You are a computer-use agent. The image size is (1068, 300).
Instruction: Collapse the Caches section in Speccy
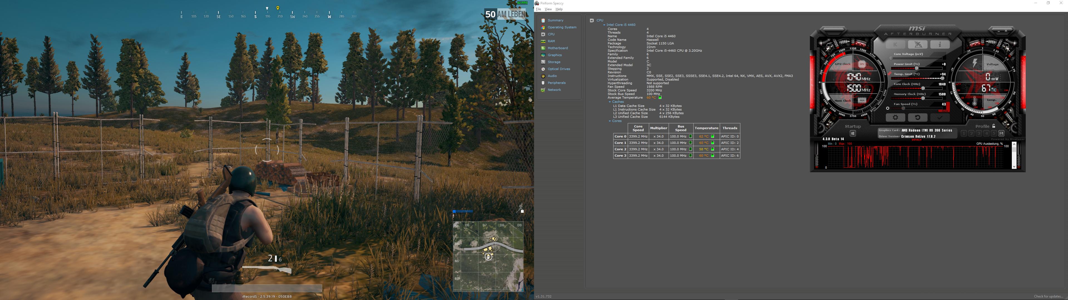(610, 102)
